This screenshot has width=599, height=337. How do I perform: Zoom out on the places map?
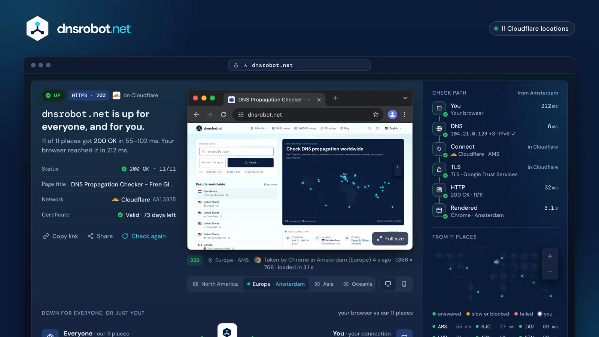pos(550,272)
